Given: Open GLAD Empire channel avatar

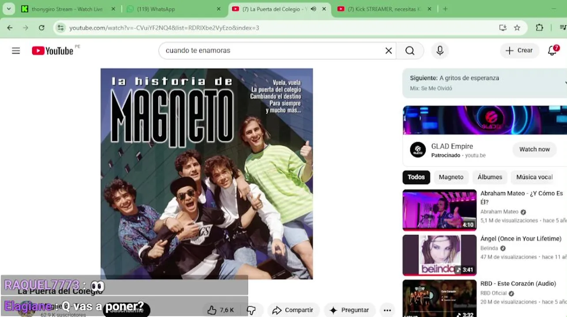Looking at the screenshot, I should point(418,150).
